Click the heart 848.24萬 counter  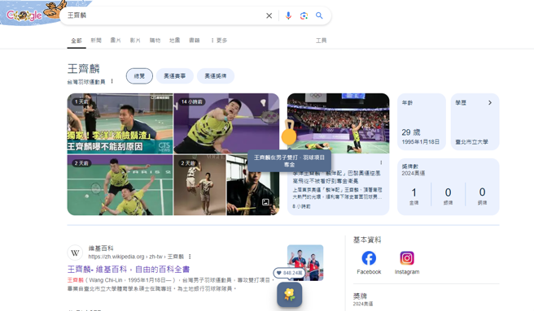pos(289,273)
